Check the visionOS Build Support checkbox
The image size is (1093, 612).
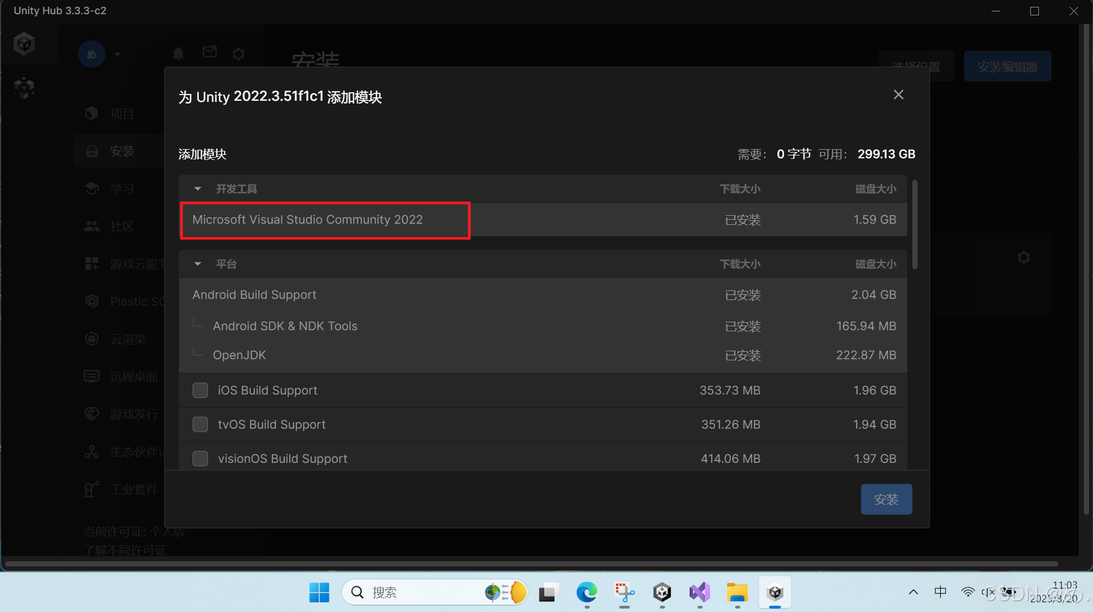coord(200,458)
